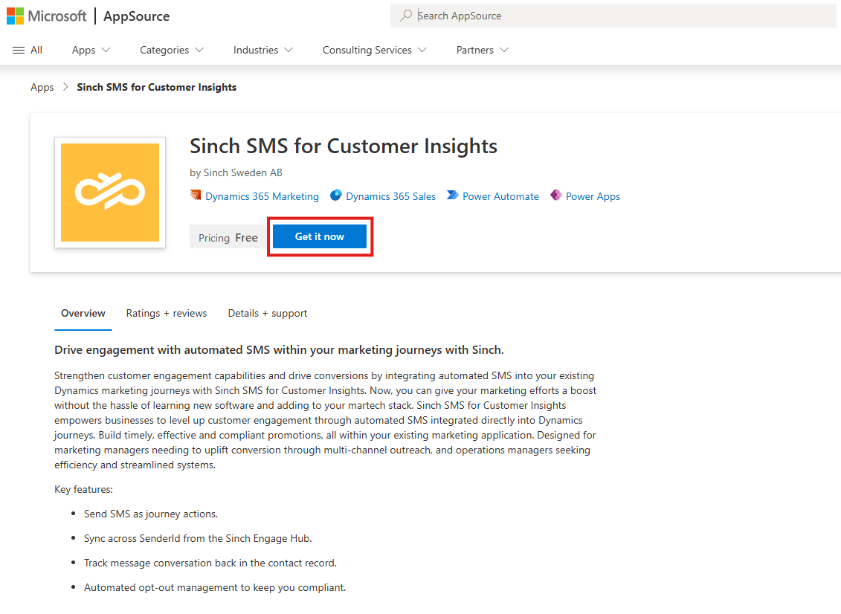Select the Overview tab
Screen dimensions: 841x614
(83, 313)
